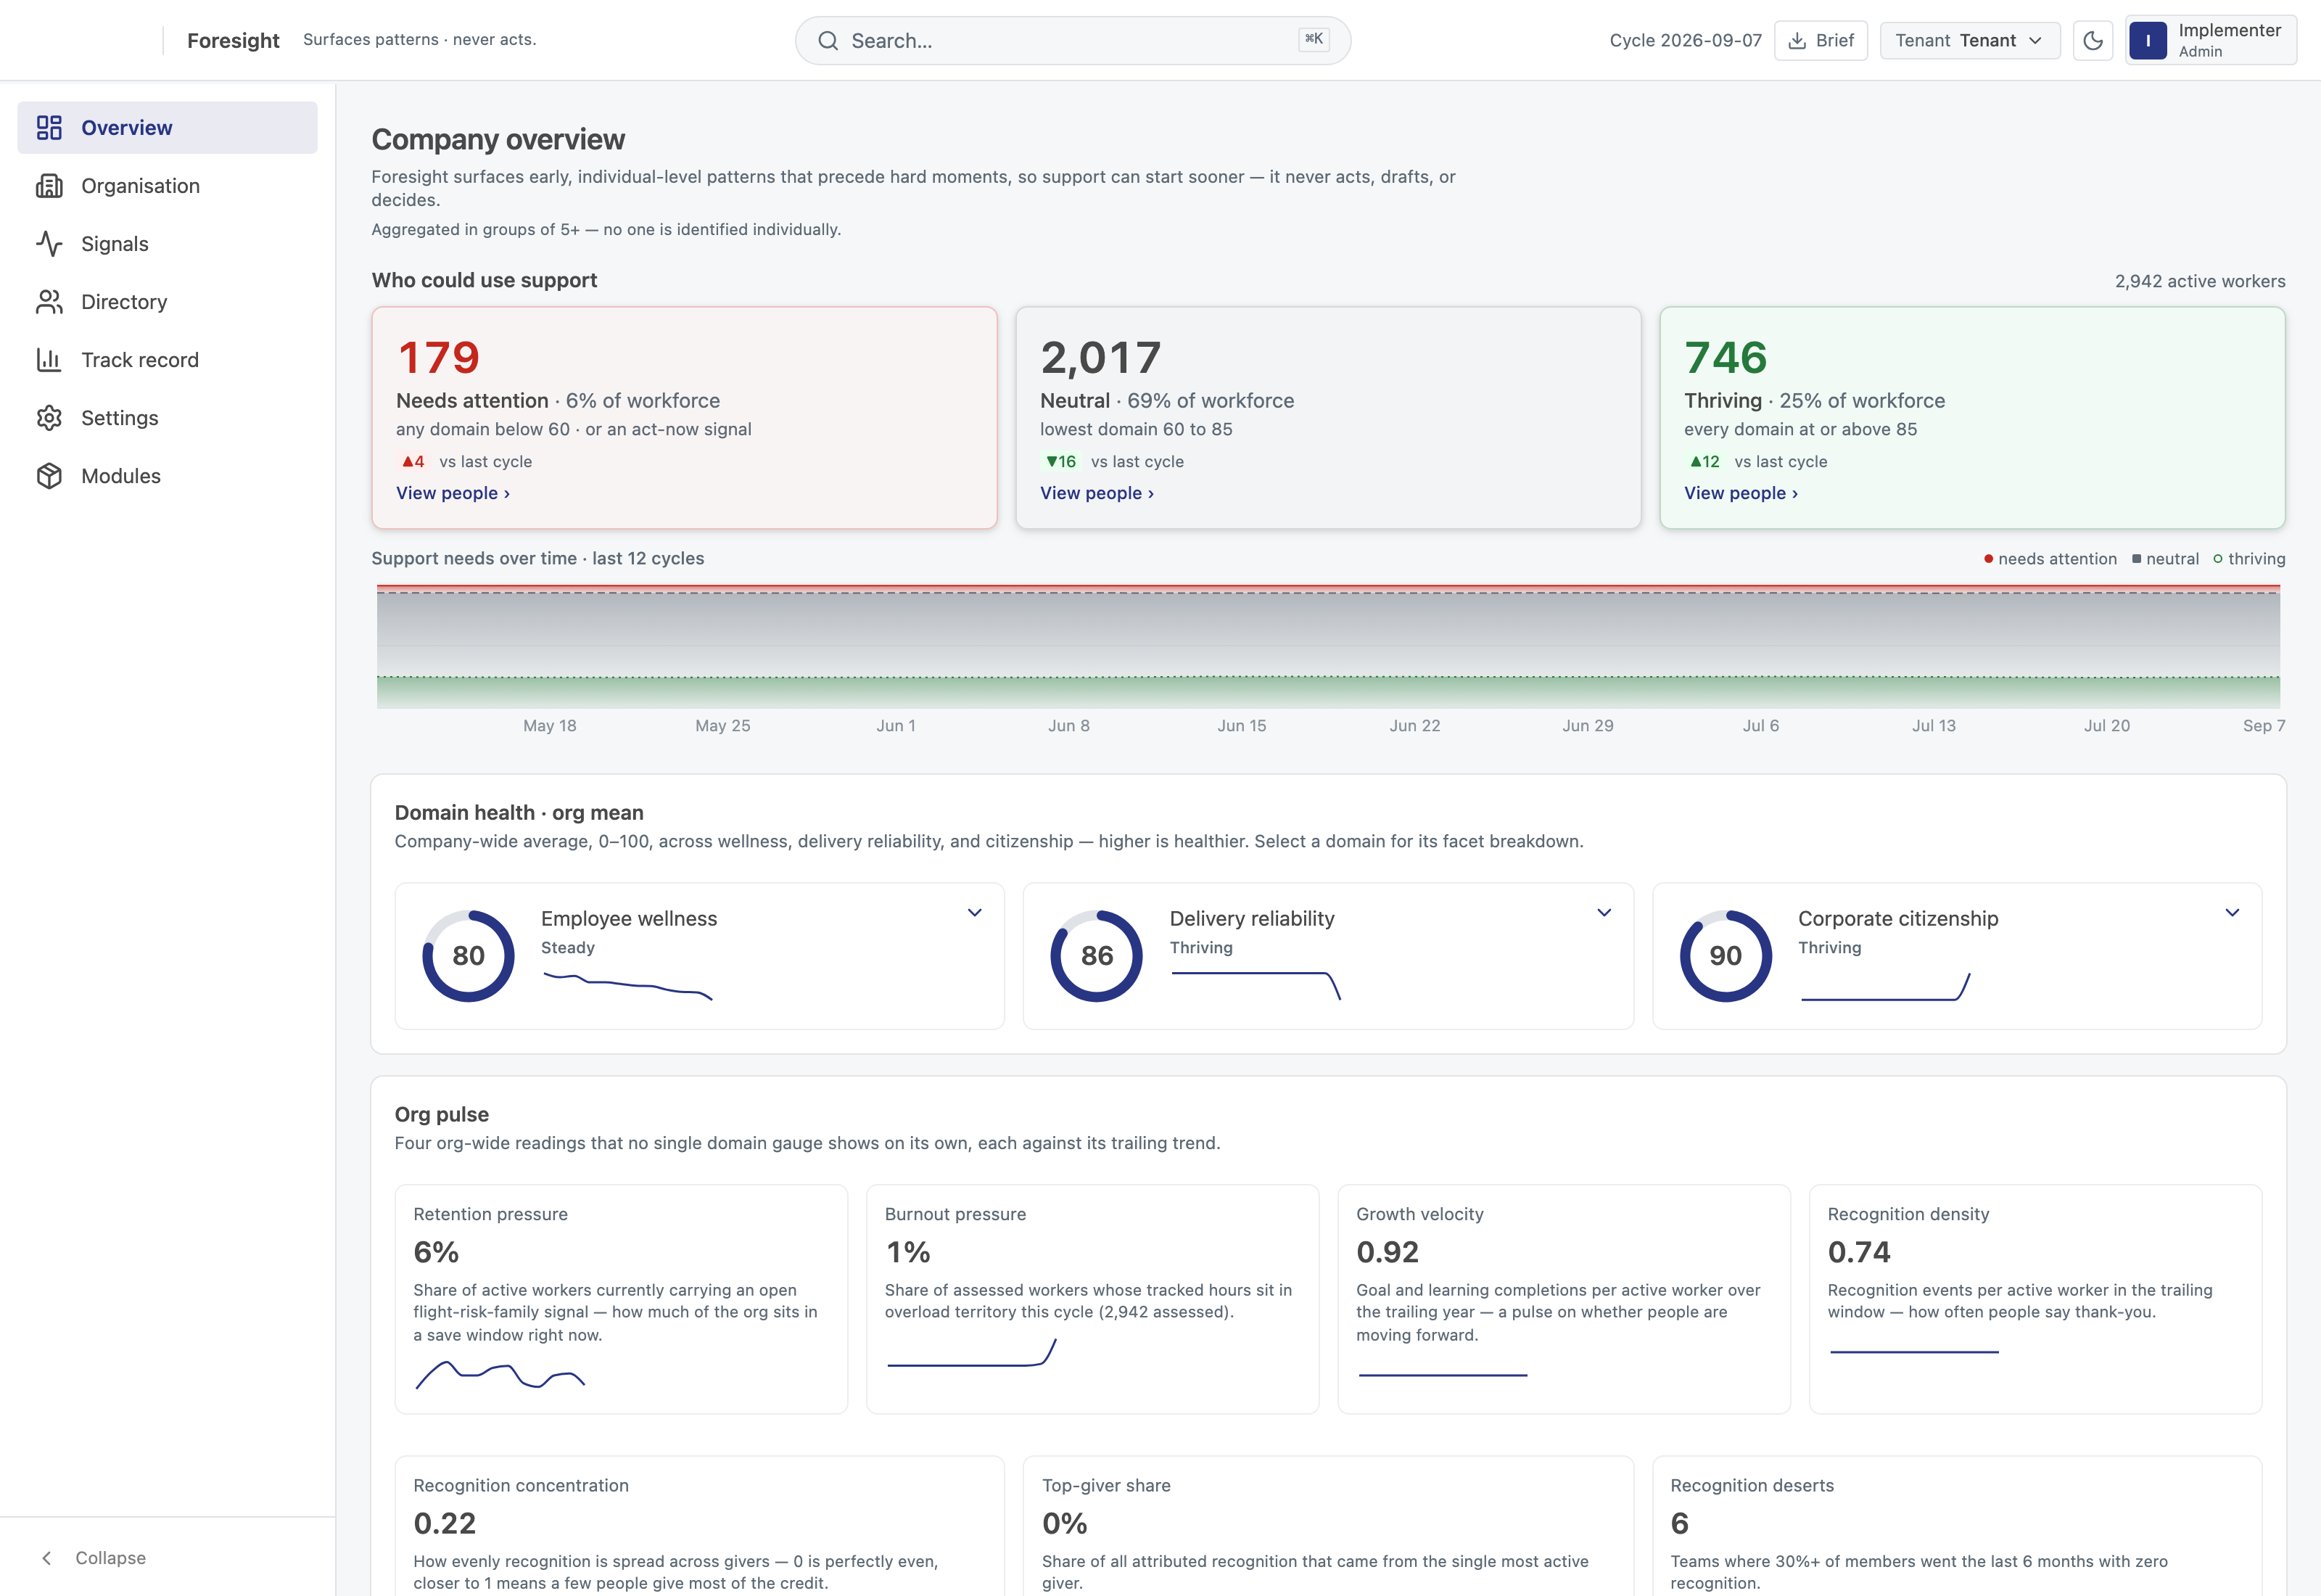The image size is (2321, 1596).
Task: Click the Brief export button
Action: pos(1821,41)
